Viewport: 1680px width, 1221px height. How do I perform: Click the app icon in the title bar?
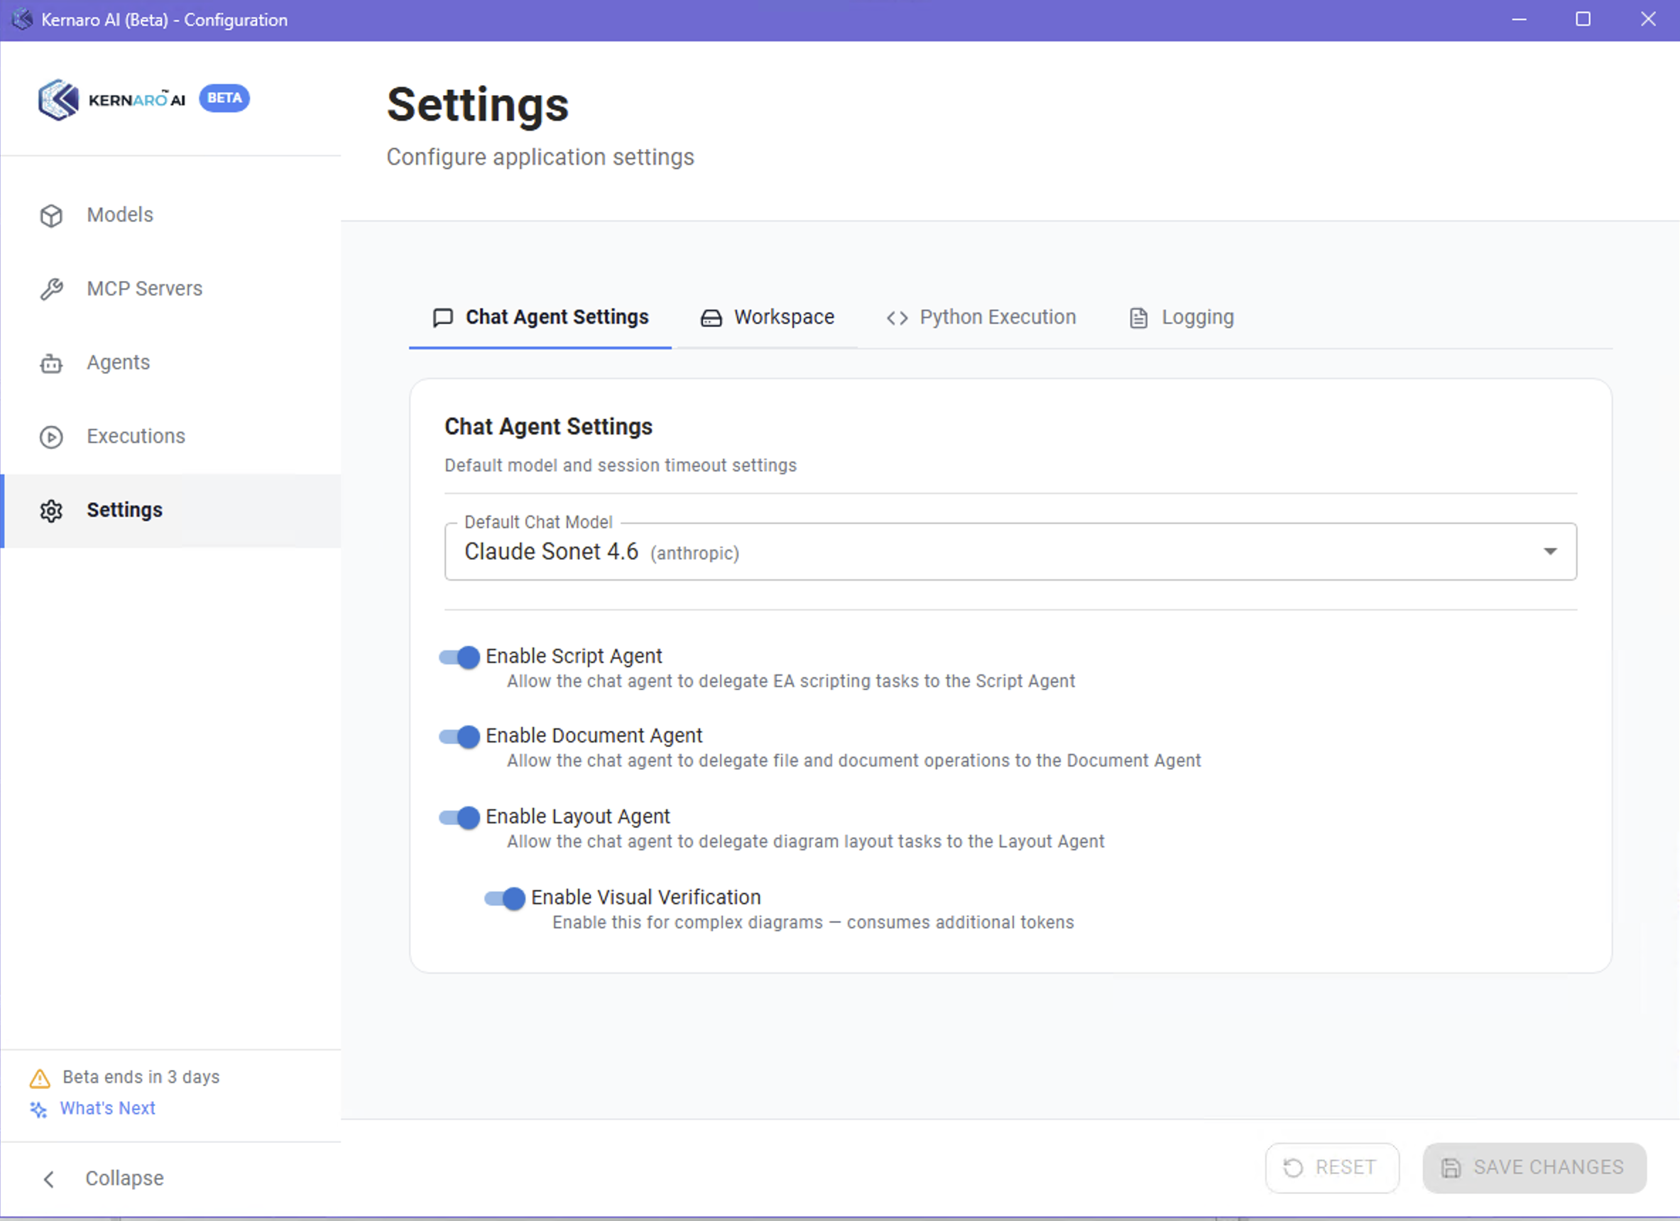tap(22, 19)
